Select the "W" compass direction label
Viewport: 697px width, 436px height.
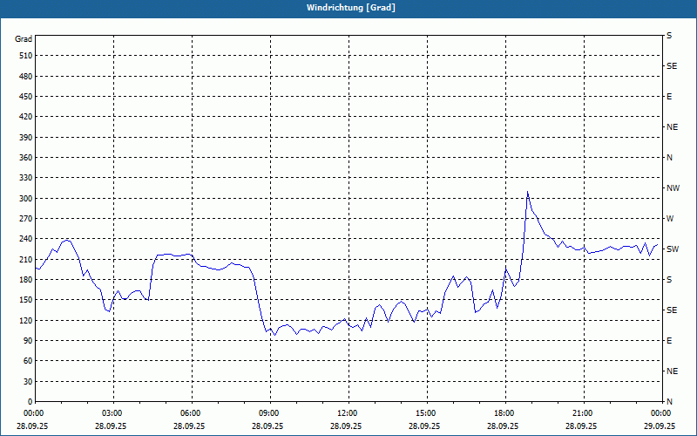pyautogui.click(x=670, y=219)
